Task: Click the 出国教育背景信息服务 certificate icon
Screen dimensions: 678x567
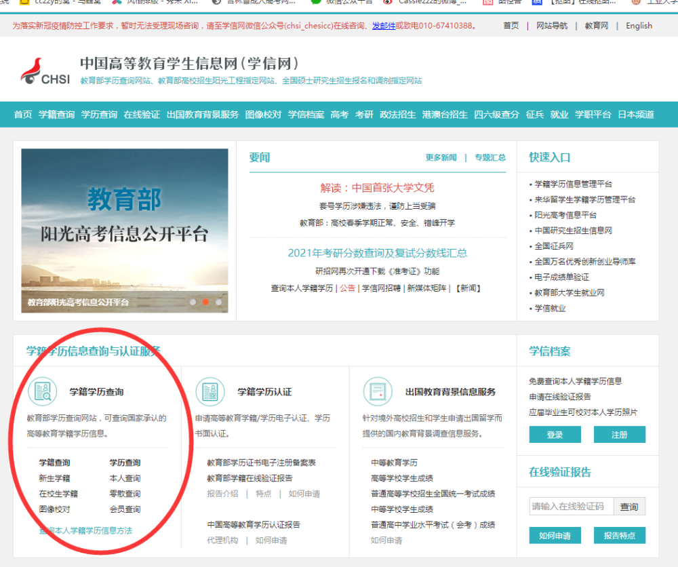Action: pyautogui.click(x=377, y=391)
